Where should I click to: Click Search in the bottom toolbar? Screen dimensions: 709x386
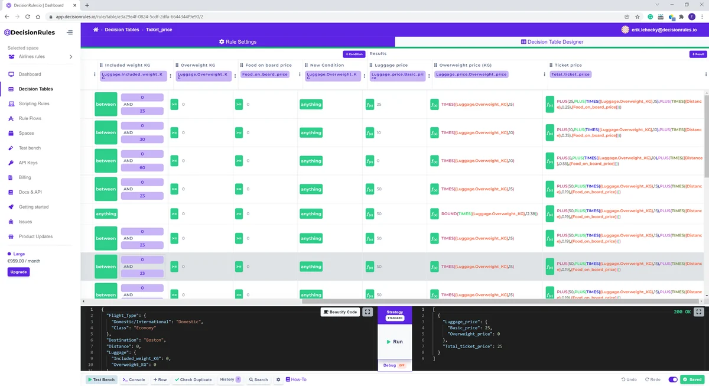[258, 379]
